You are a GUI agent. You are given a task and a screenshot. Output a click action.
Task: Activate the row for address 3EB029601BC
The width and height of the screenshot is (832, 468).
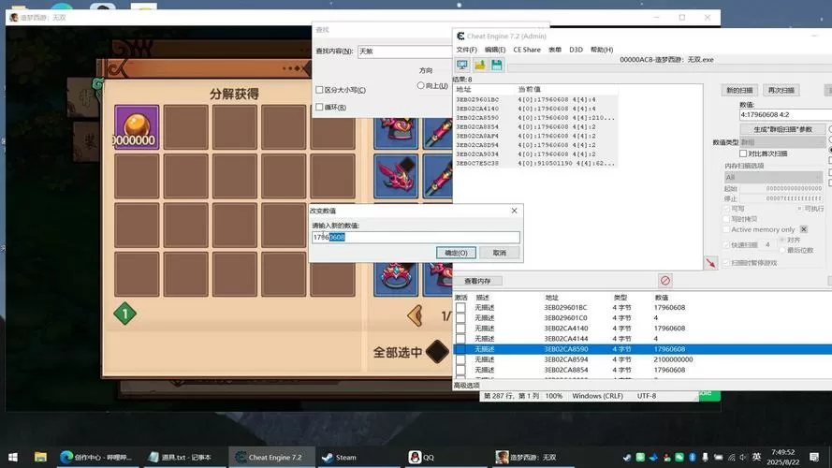pyautogui.click(x=460, y=307)
